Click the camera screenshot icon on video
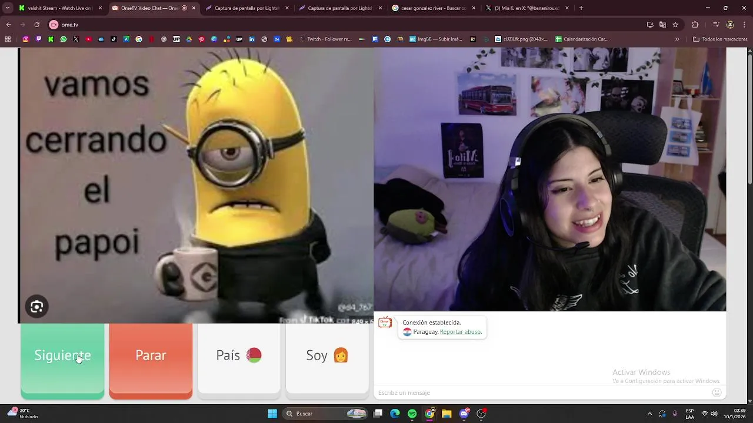Viewport: 753px width, 423px height. coord(36,307)
